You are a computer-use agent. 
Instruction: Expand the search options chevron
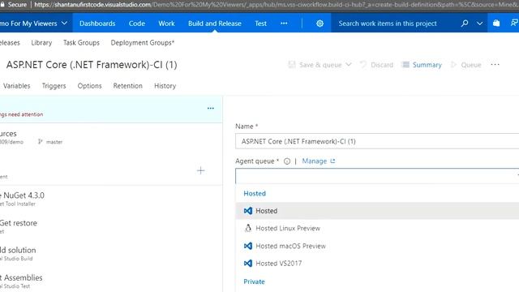479,24
